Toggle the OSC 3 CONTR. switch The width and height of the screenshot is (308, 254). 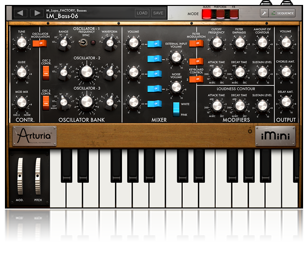point(46,103)
